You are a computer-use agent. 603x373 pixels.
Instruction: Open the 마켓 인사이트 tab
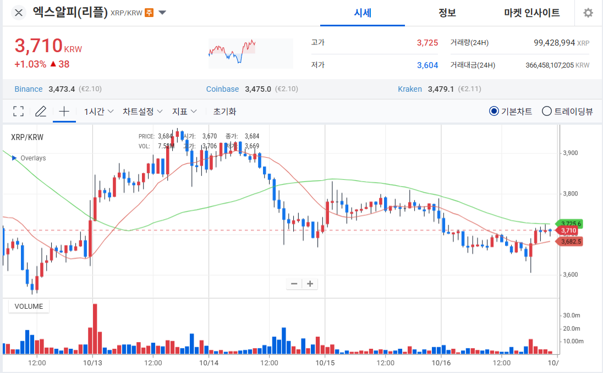tap(531, 13)
